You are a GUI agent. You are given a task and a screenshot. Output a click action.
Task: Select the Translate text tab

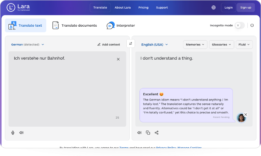(25, 25)
